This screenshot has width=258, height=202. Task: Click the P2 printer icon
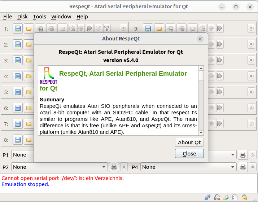pyautogui.click(x=114, y=167)
